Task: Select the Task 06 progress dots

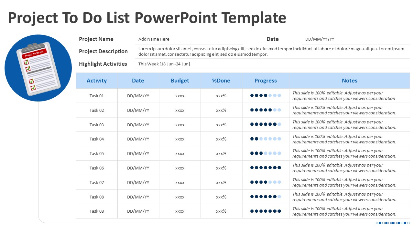Action: click(x=266, y=168)
